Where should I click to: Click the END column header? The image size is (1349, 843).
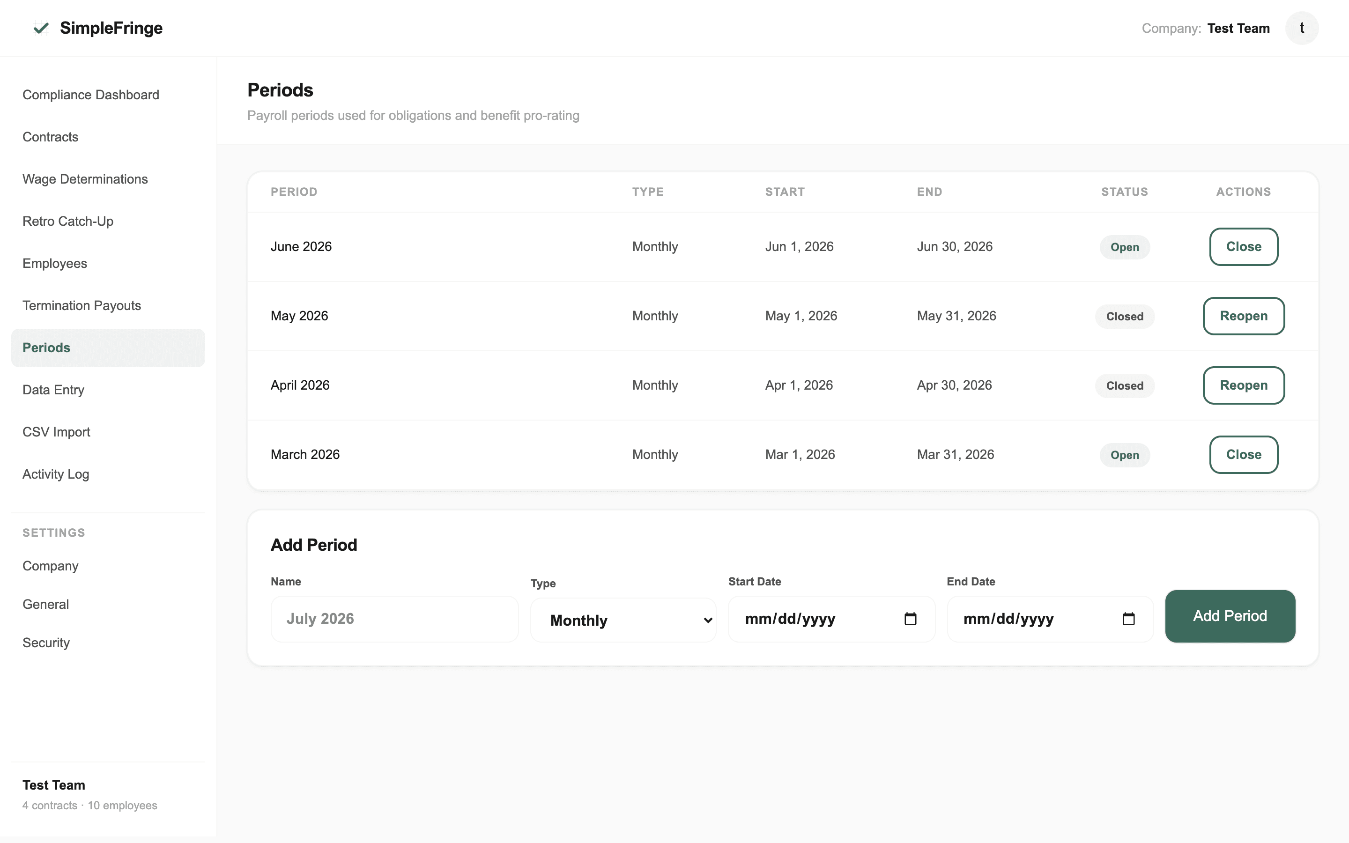click(x=929, y=192)
